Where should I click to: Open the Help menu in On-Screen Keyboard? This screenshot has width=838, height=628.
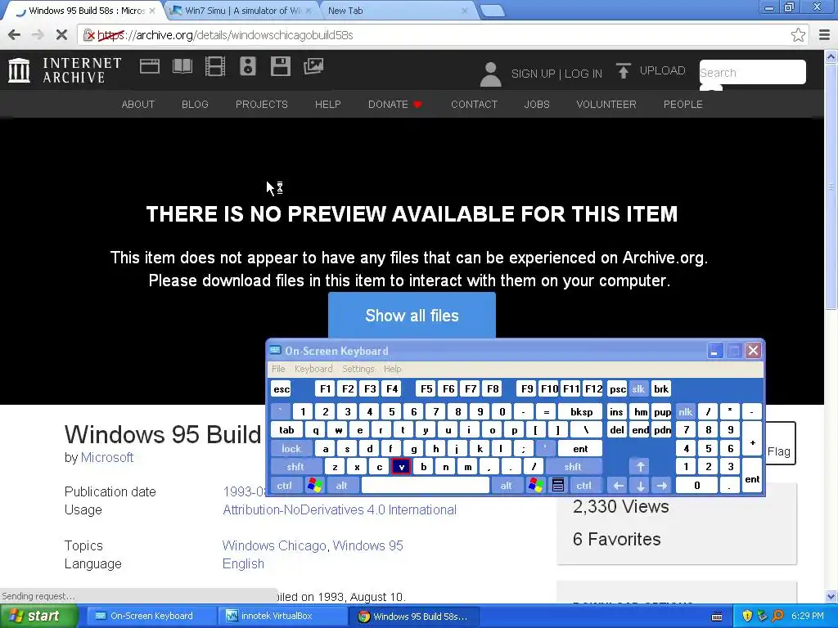tap(392, 369)
